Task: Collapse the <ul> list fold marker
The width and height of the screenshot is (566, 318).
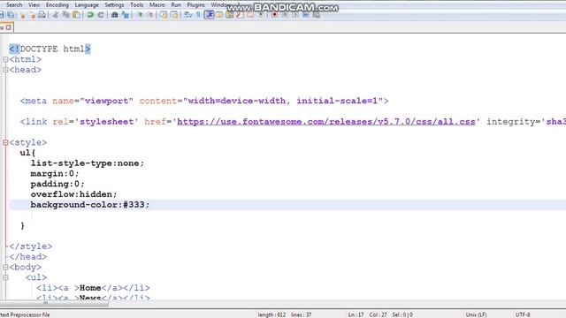Action: (x=5, y=277)
